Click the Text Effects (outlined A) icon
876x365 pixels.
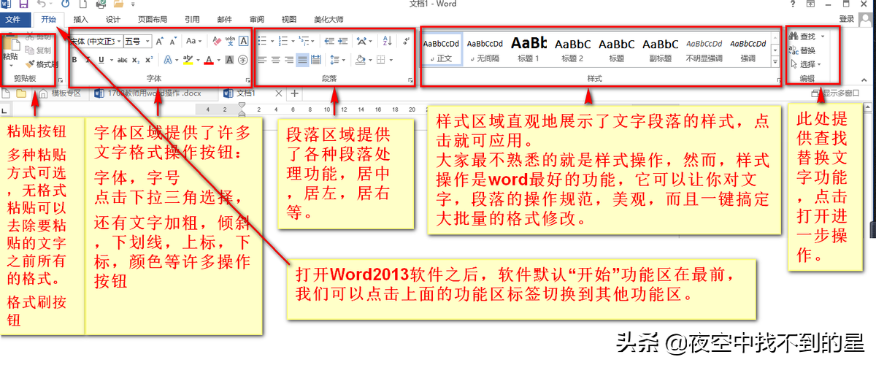click(168, 60)
